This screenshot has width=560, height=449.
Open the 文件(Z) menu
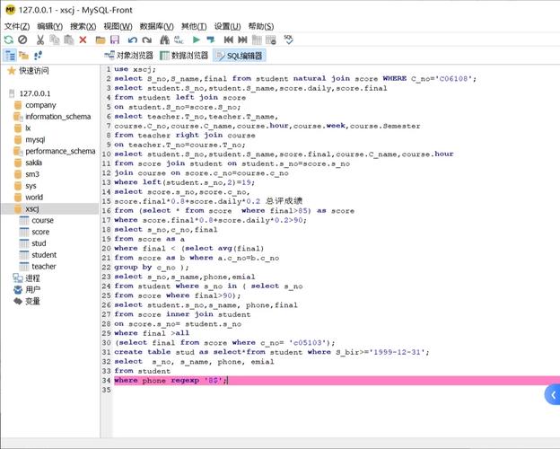[x=17, y=26]
